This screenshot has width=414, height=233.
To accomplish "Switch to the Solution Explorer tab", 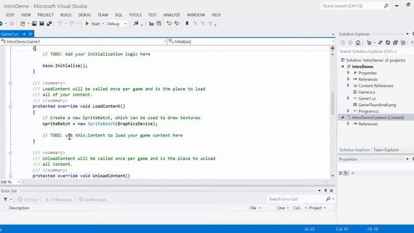I will [x=354, y=150].
